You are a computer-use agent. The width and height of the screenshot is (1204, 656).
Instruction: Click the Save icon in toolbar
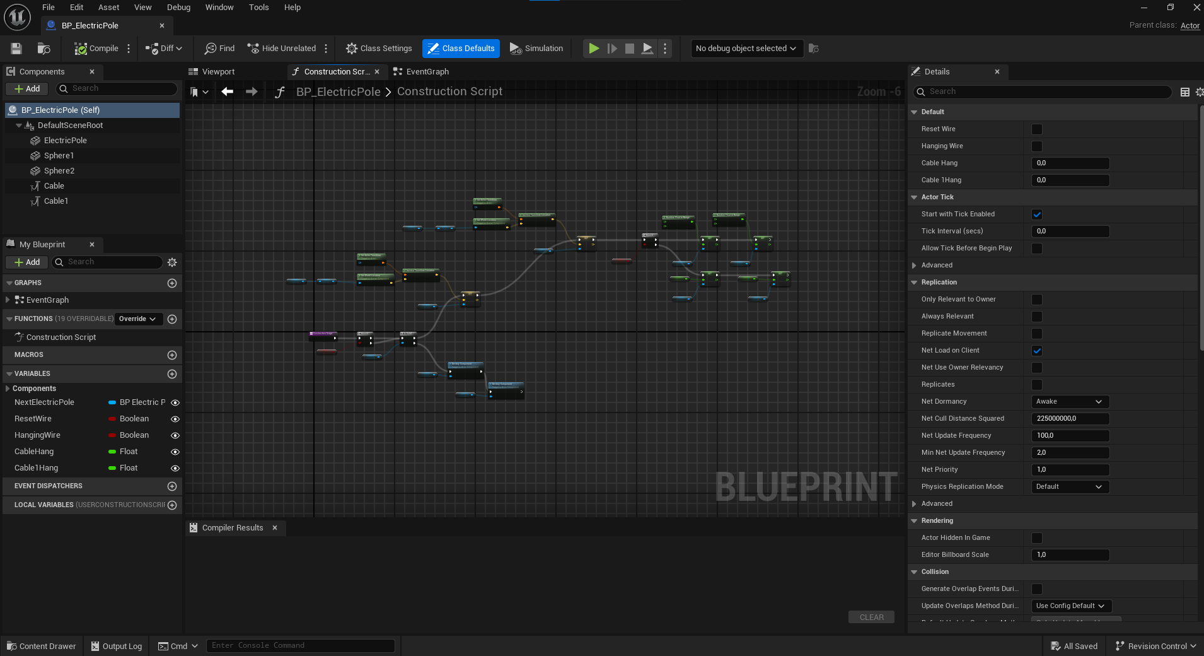click(x=16, y=49)
